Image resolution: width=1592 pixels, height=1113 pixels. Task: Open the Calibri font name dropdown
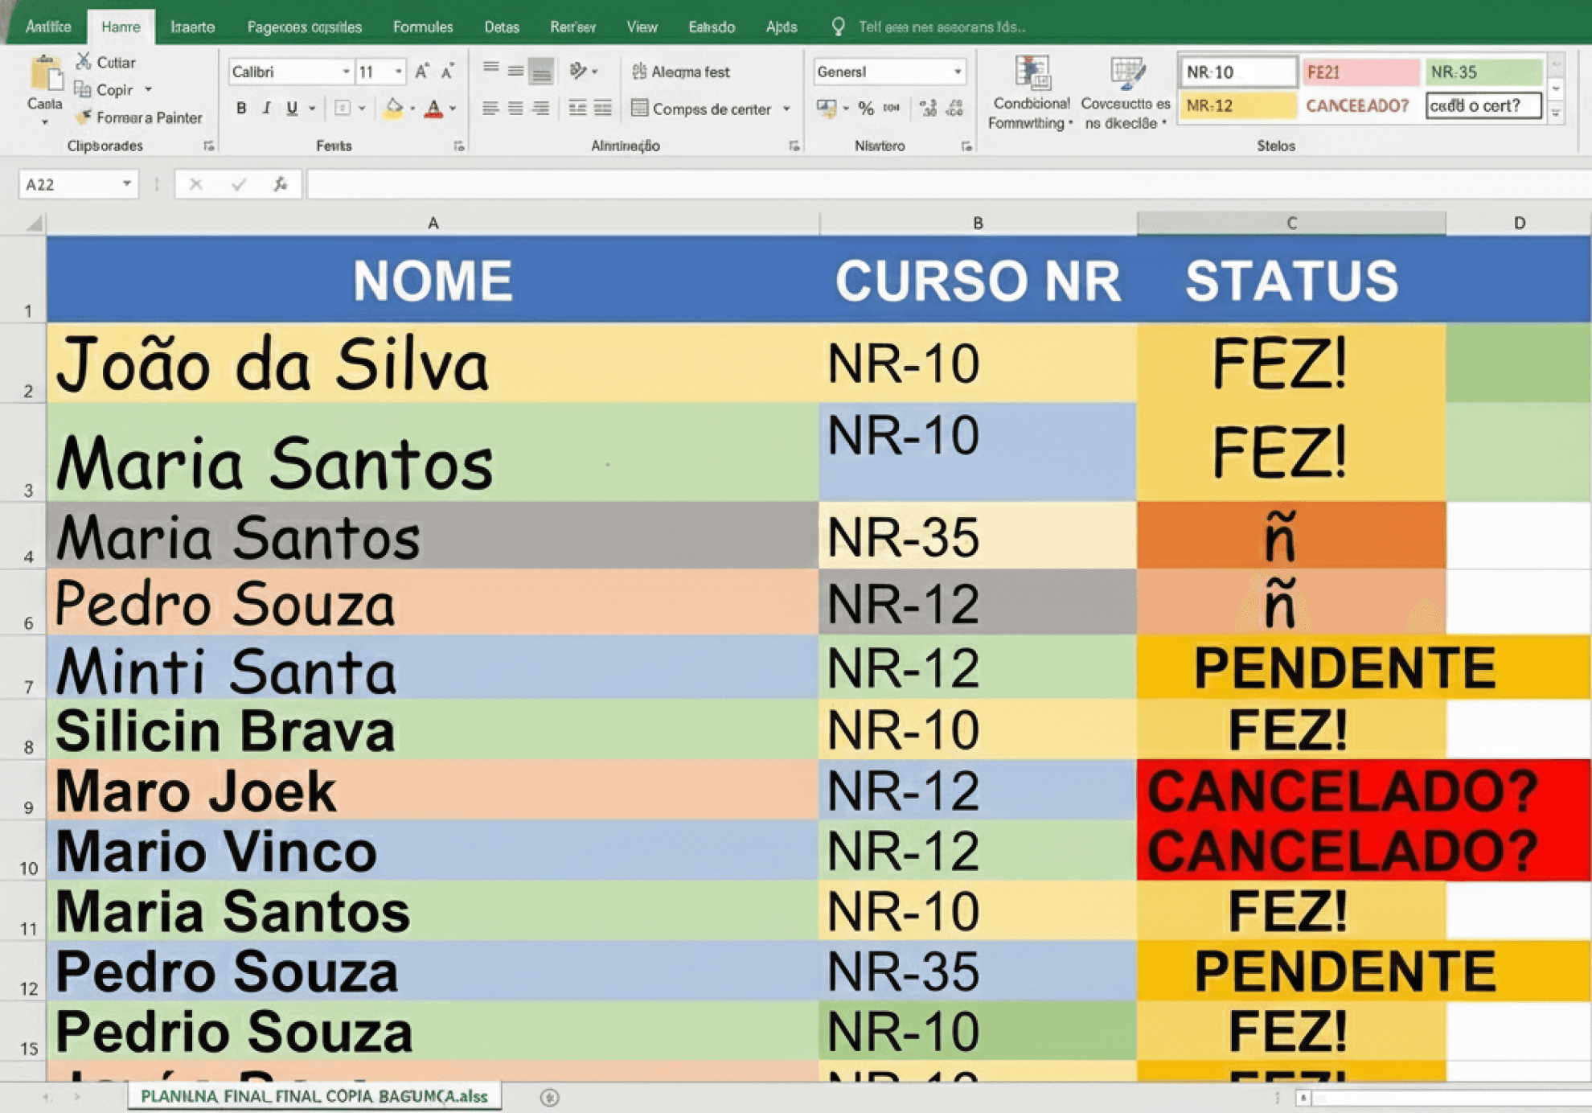tap(346, 72)
